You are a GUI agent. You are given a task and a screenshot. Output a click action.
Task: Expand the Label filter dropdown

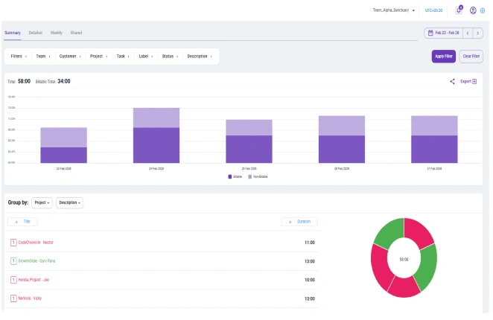tap(146, 57)
